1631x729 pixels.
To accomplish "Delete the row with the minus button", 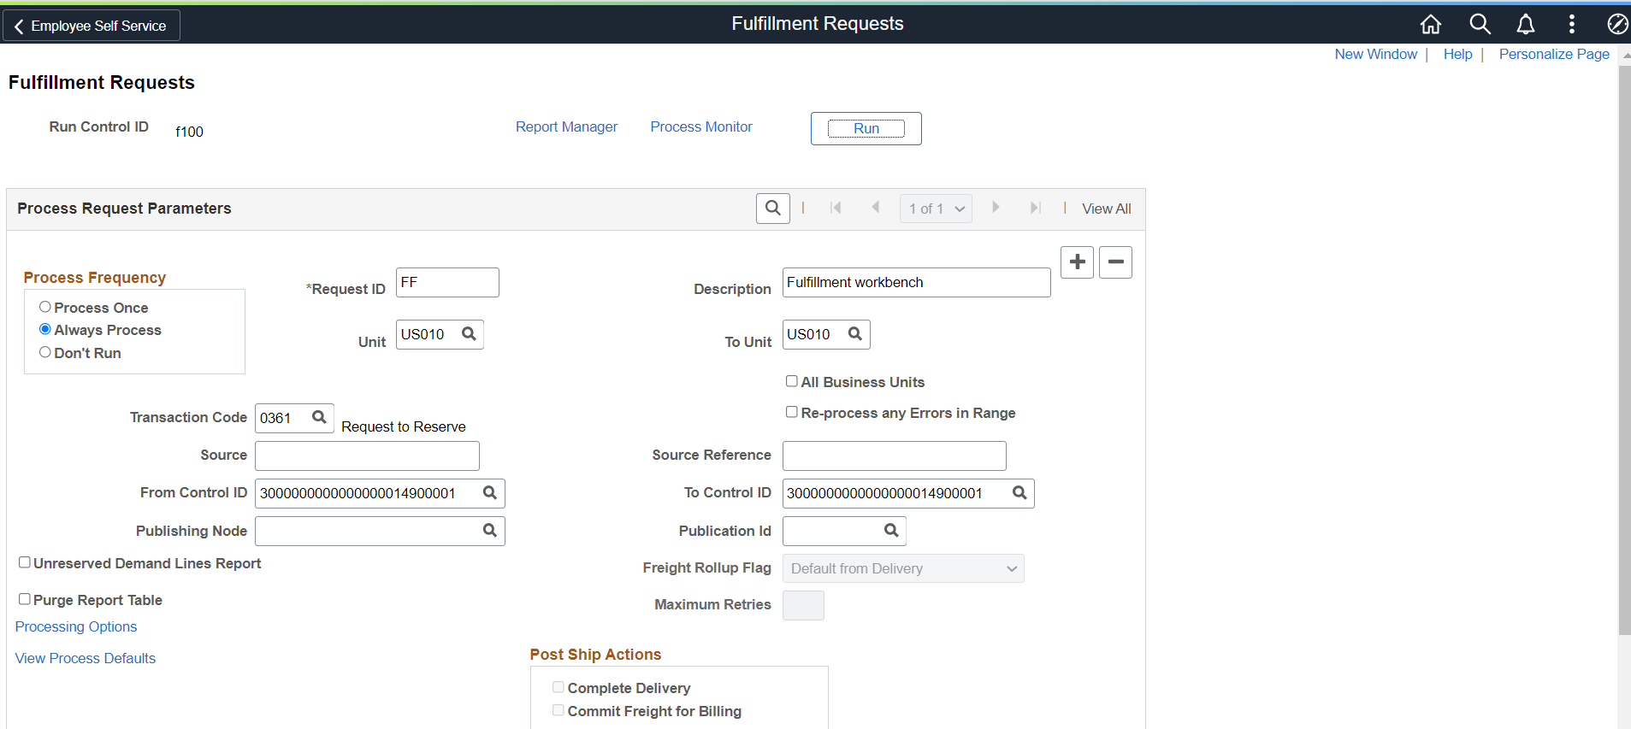I will 1115,262.
